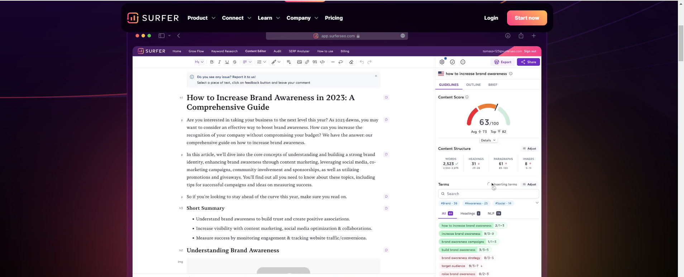The image size is (684, 277).
Task: Click the browser downloads icon
Action: pyautogui.click(x=508, y=36)
